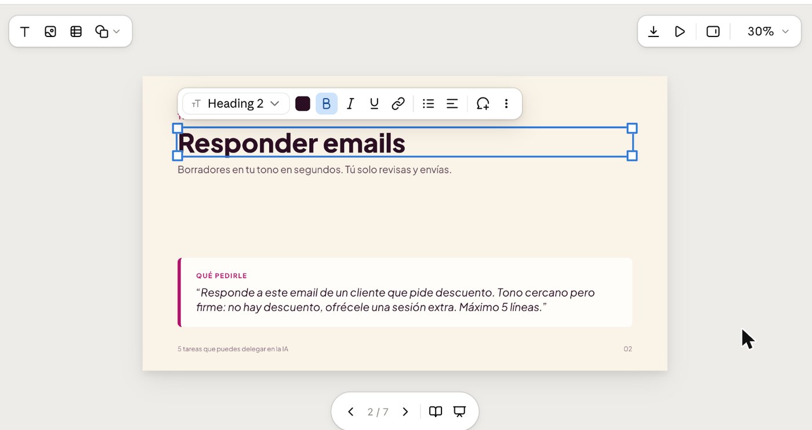Click the "Responder emails" heading text
Screen dimensions: 812x430
[x=291, y=143]
